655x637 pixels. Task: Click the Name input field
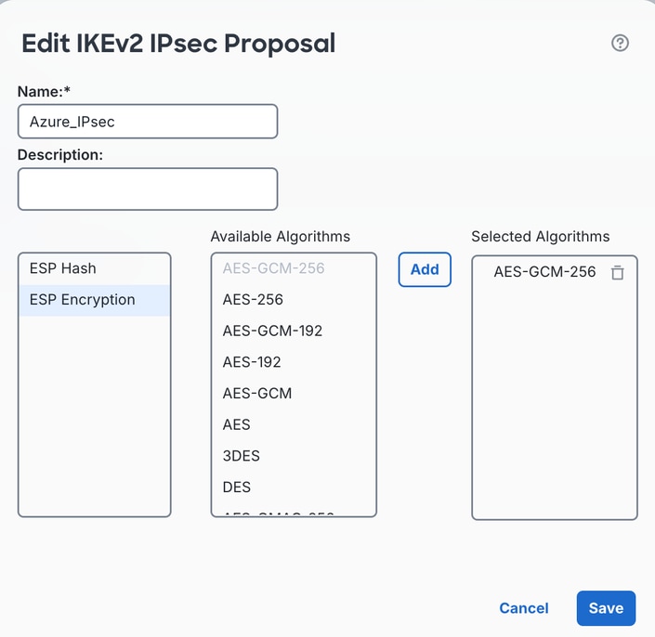click(x=148, y=122)
